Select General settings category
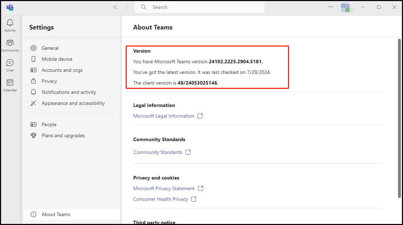 coord(50,48)
